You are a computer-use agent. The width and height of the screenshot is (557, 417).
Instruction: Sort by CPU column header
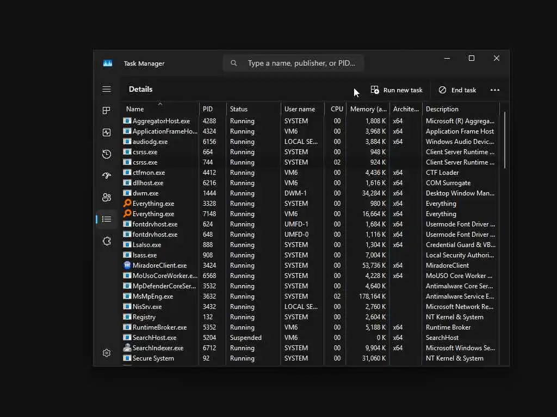336,109
